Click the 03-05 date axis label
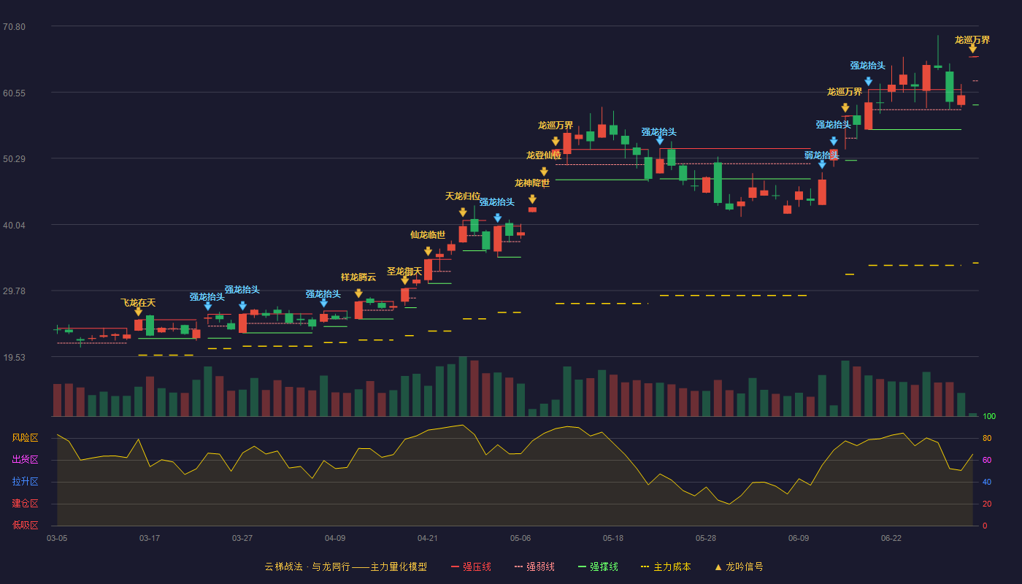This screenshot has height=584, width=1022. (x=57, y=538)
